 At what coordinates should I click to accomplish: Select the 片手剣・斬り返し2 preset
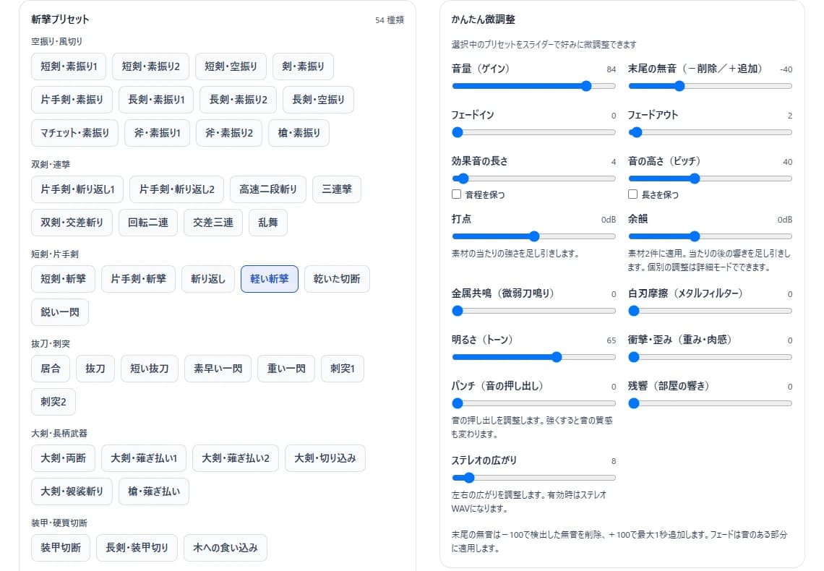click(176, 189)
